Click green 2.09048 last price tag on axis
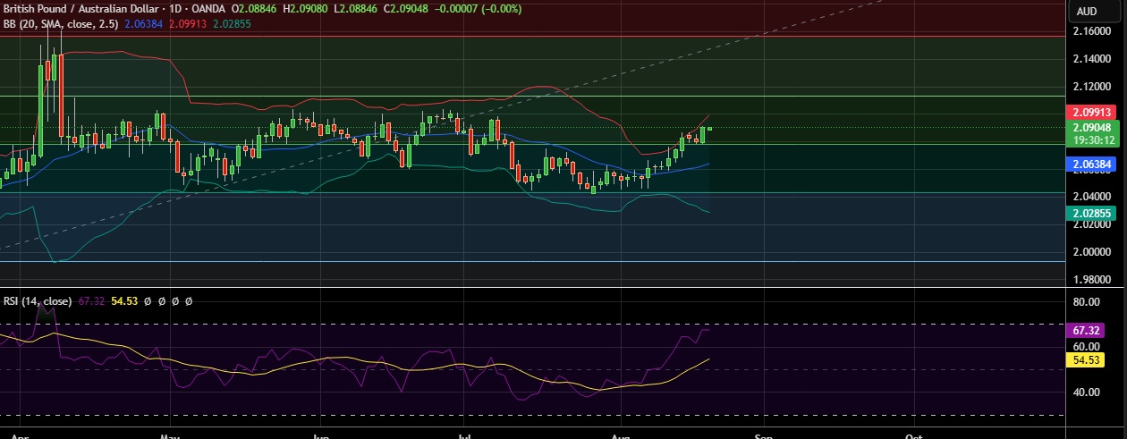This screenshot has height=439, width=1127. click(x=1091, y=127)
